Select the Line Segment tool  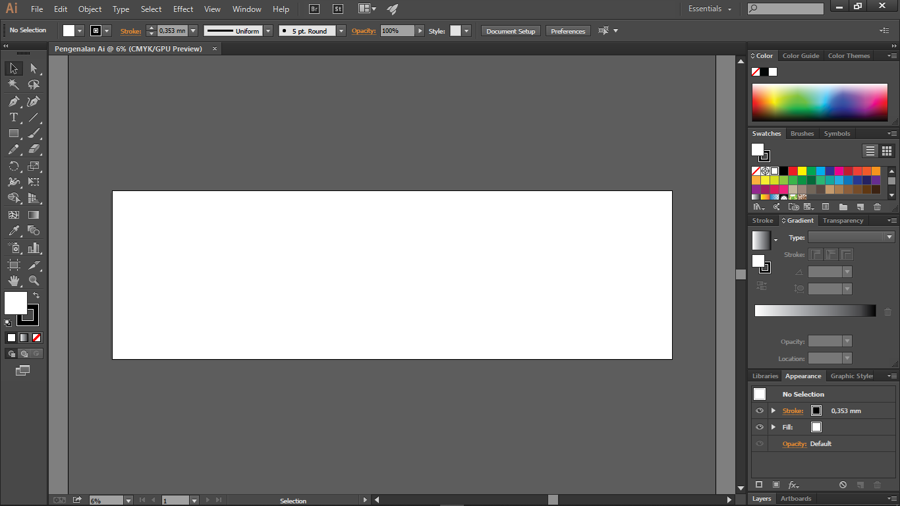34,117
